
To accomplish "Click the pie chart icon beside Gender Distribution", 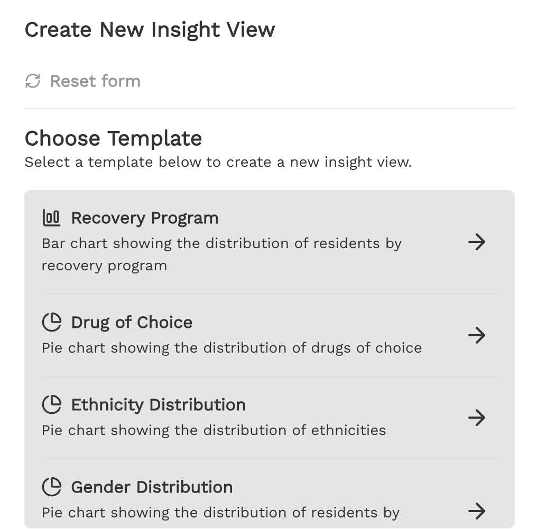I will point(52,487).
